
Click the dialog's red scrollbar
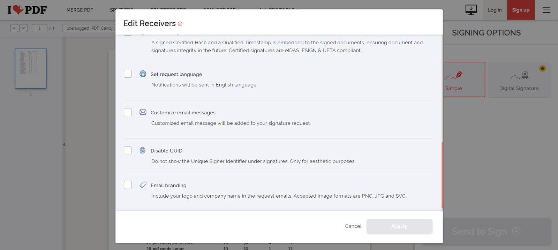442,175
